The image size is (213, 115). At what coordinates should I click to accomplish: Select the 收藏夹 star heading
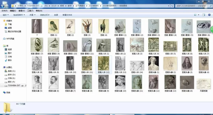(8, 21)
